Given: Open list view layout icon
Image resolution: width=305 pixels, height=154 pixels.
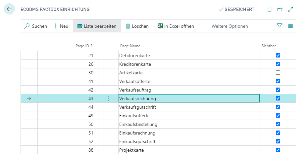Looking at the screenshot, I should [290, 26].
